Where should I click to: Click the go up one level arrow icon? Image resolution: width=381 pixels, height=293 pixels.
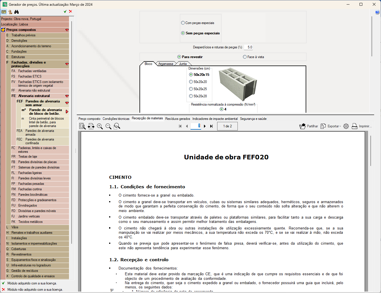point(10,12)
